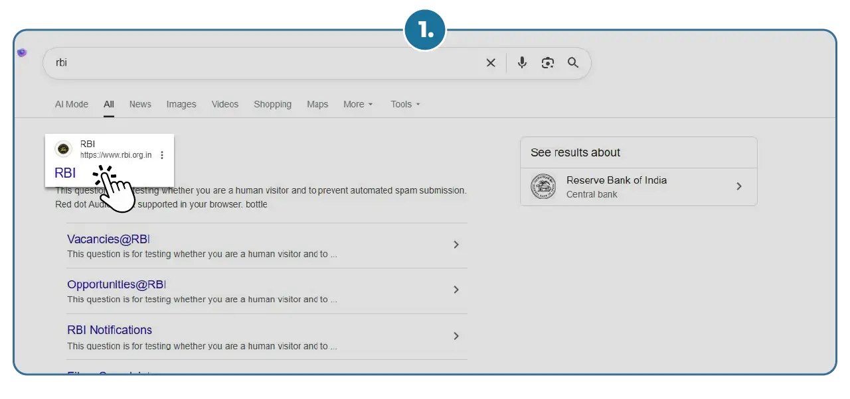Click the snippet text under Opportunities@RBI

(x=202, y=299)
